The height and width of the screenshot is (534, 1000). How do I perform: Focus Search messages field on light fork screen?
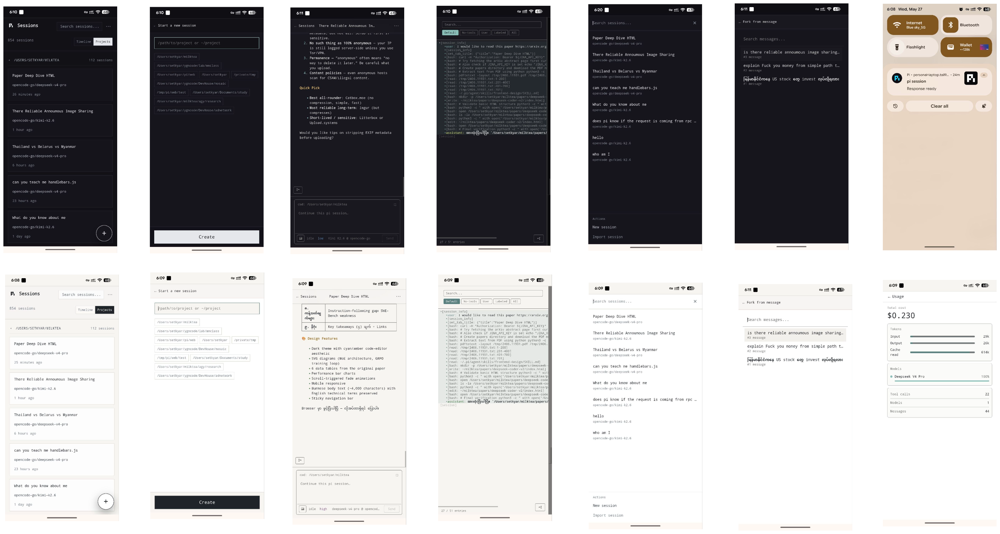point(796,320)
